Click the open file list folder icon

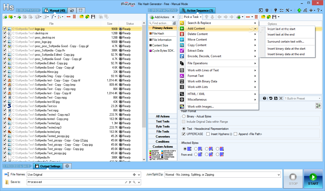click(x=82, y=17)
